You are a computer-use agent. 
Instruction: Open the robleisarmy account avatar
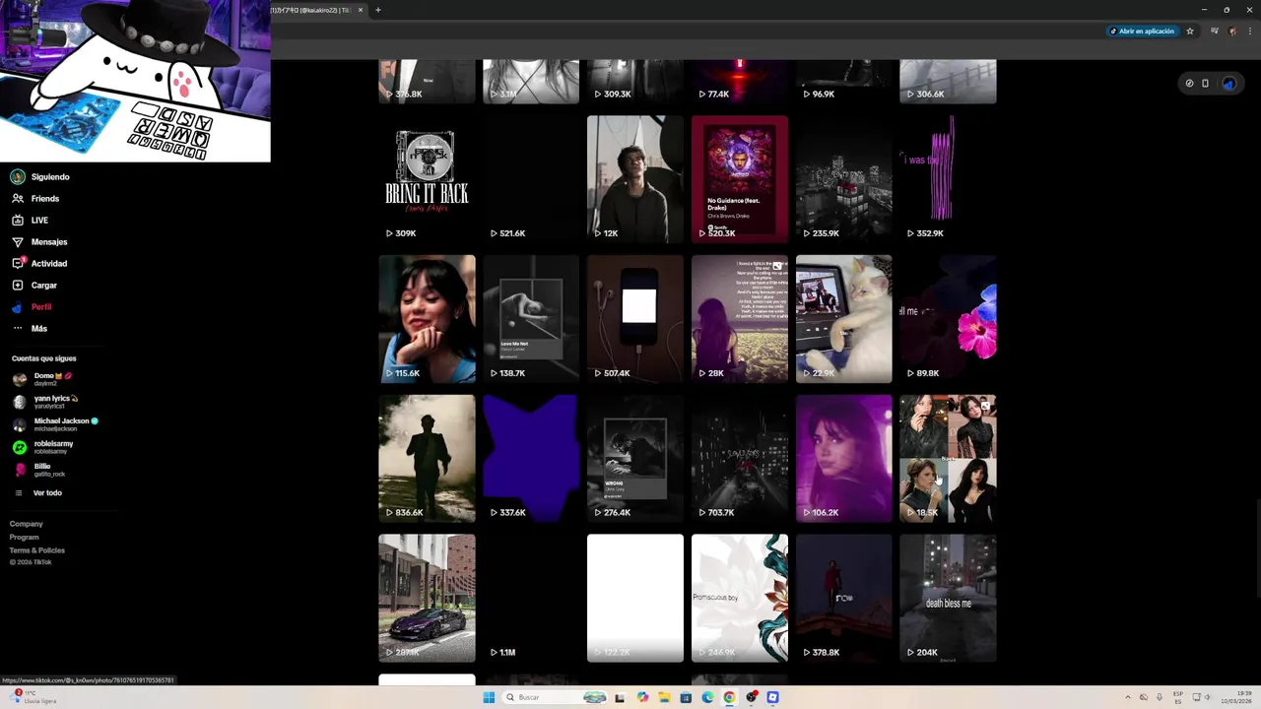click(x=20, y=447)
